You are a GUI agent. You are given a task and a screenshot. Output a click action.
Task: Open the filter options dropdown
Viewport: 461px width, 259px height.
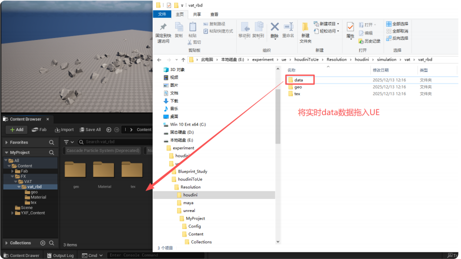(69, 142)
